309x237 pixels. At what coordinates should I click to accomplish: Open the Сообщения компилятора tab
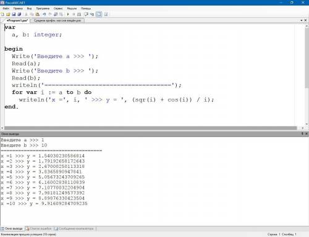click(x=75, y=228)
